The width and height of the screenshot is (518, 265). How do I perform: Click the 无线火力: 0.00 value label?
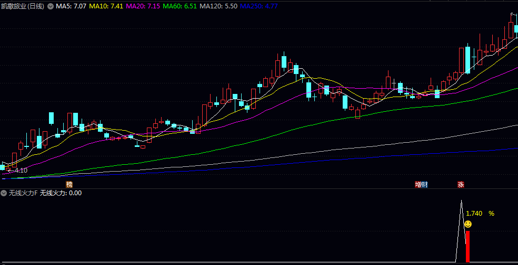pos(61,193)
